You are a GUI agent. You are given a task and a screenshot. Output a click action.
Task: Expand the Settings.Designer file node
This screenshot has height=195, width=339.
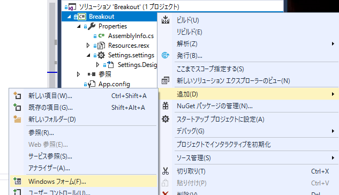[97, 65]
